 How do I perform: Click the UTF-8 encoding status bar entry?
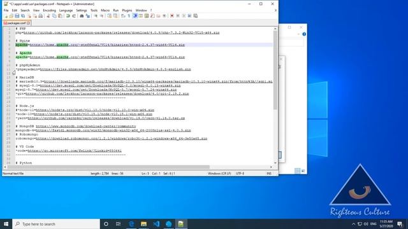click(x=240, y=174)
